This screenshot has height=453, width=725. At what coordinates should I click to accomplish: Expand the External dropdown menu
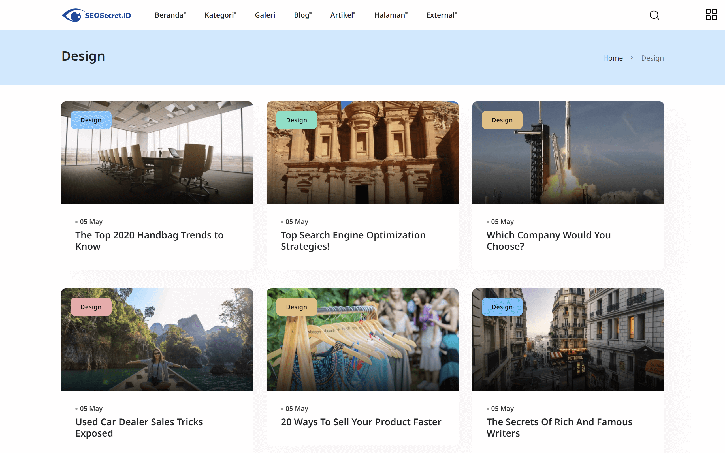(440, 15)
